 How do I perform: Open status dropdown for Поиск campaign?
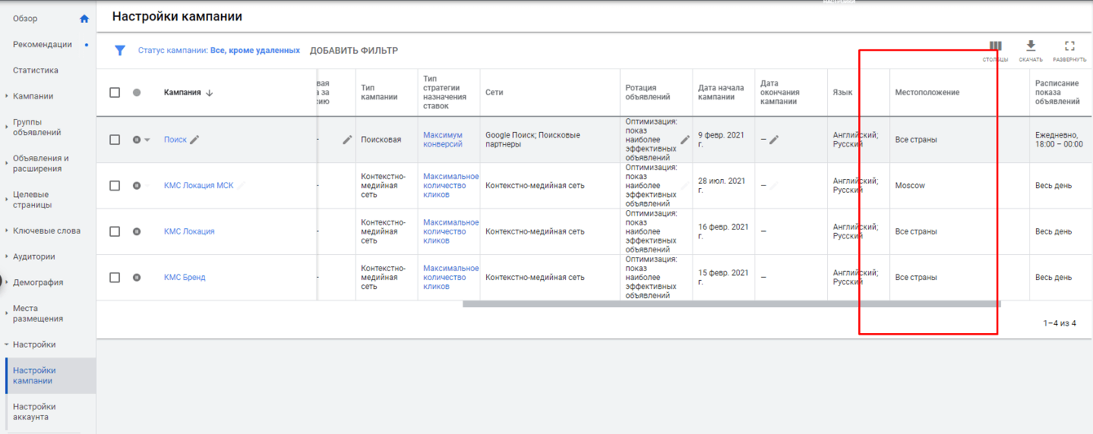coord(147,140)
